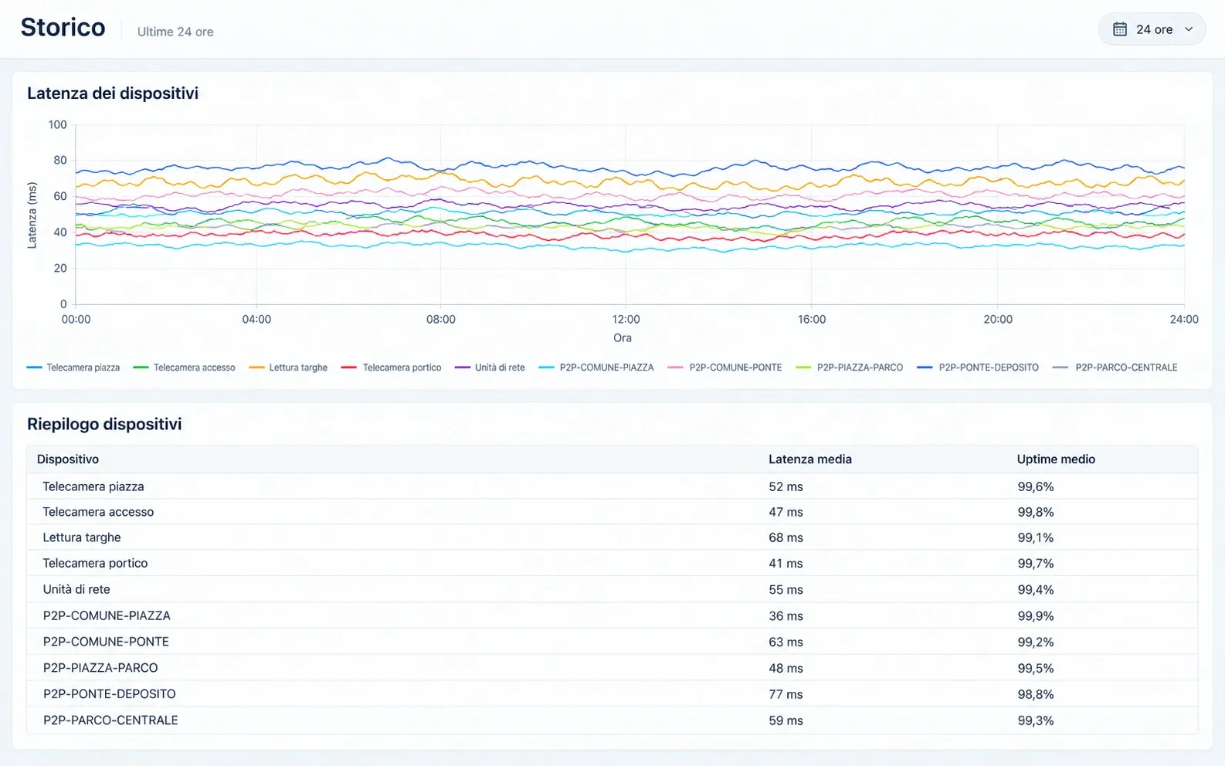1225x766 pixels.
Task: Select the P2P-PARCO-CENTRALE table row
Action: (612, 720)
